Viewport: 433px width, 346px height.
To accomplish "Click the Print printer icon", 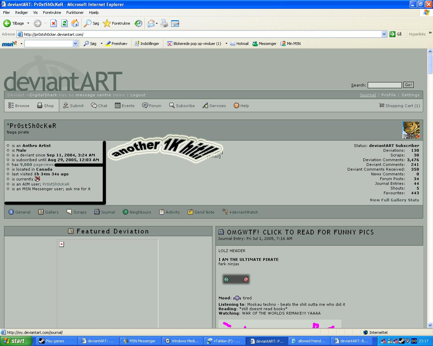I will [x=164, y=23].
